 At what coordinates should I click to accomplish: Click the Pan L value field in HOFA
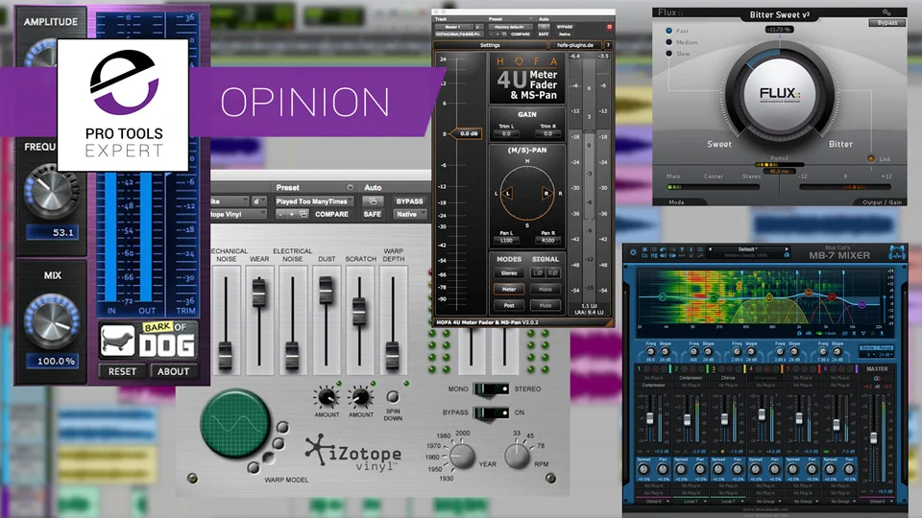click(506, 241)
